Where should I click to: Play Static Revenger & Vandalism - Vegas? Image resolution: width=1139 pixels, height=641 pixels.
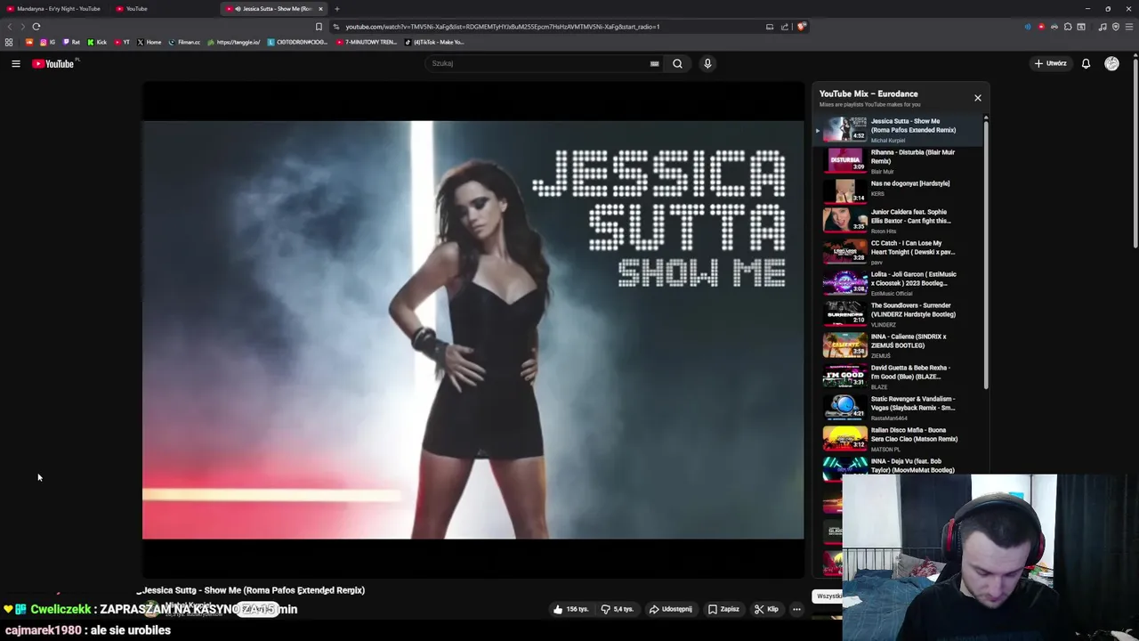pos(899,408)
